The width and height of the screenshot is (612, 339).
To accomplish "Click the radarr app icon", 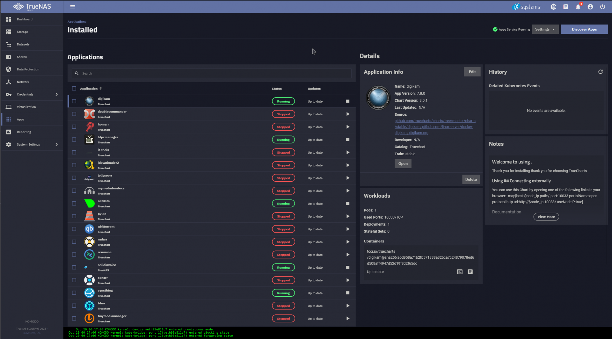I will (89, 242).
